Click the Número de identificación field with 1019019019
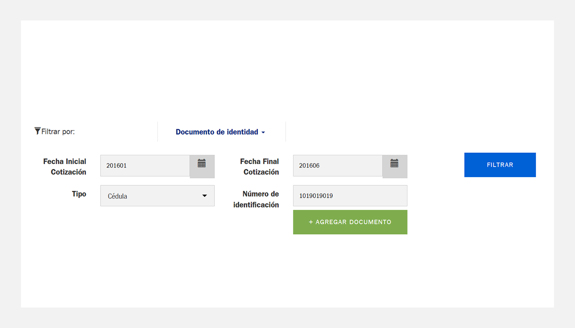Screen dimensions: 575x328 click(350, 196)
